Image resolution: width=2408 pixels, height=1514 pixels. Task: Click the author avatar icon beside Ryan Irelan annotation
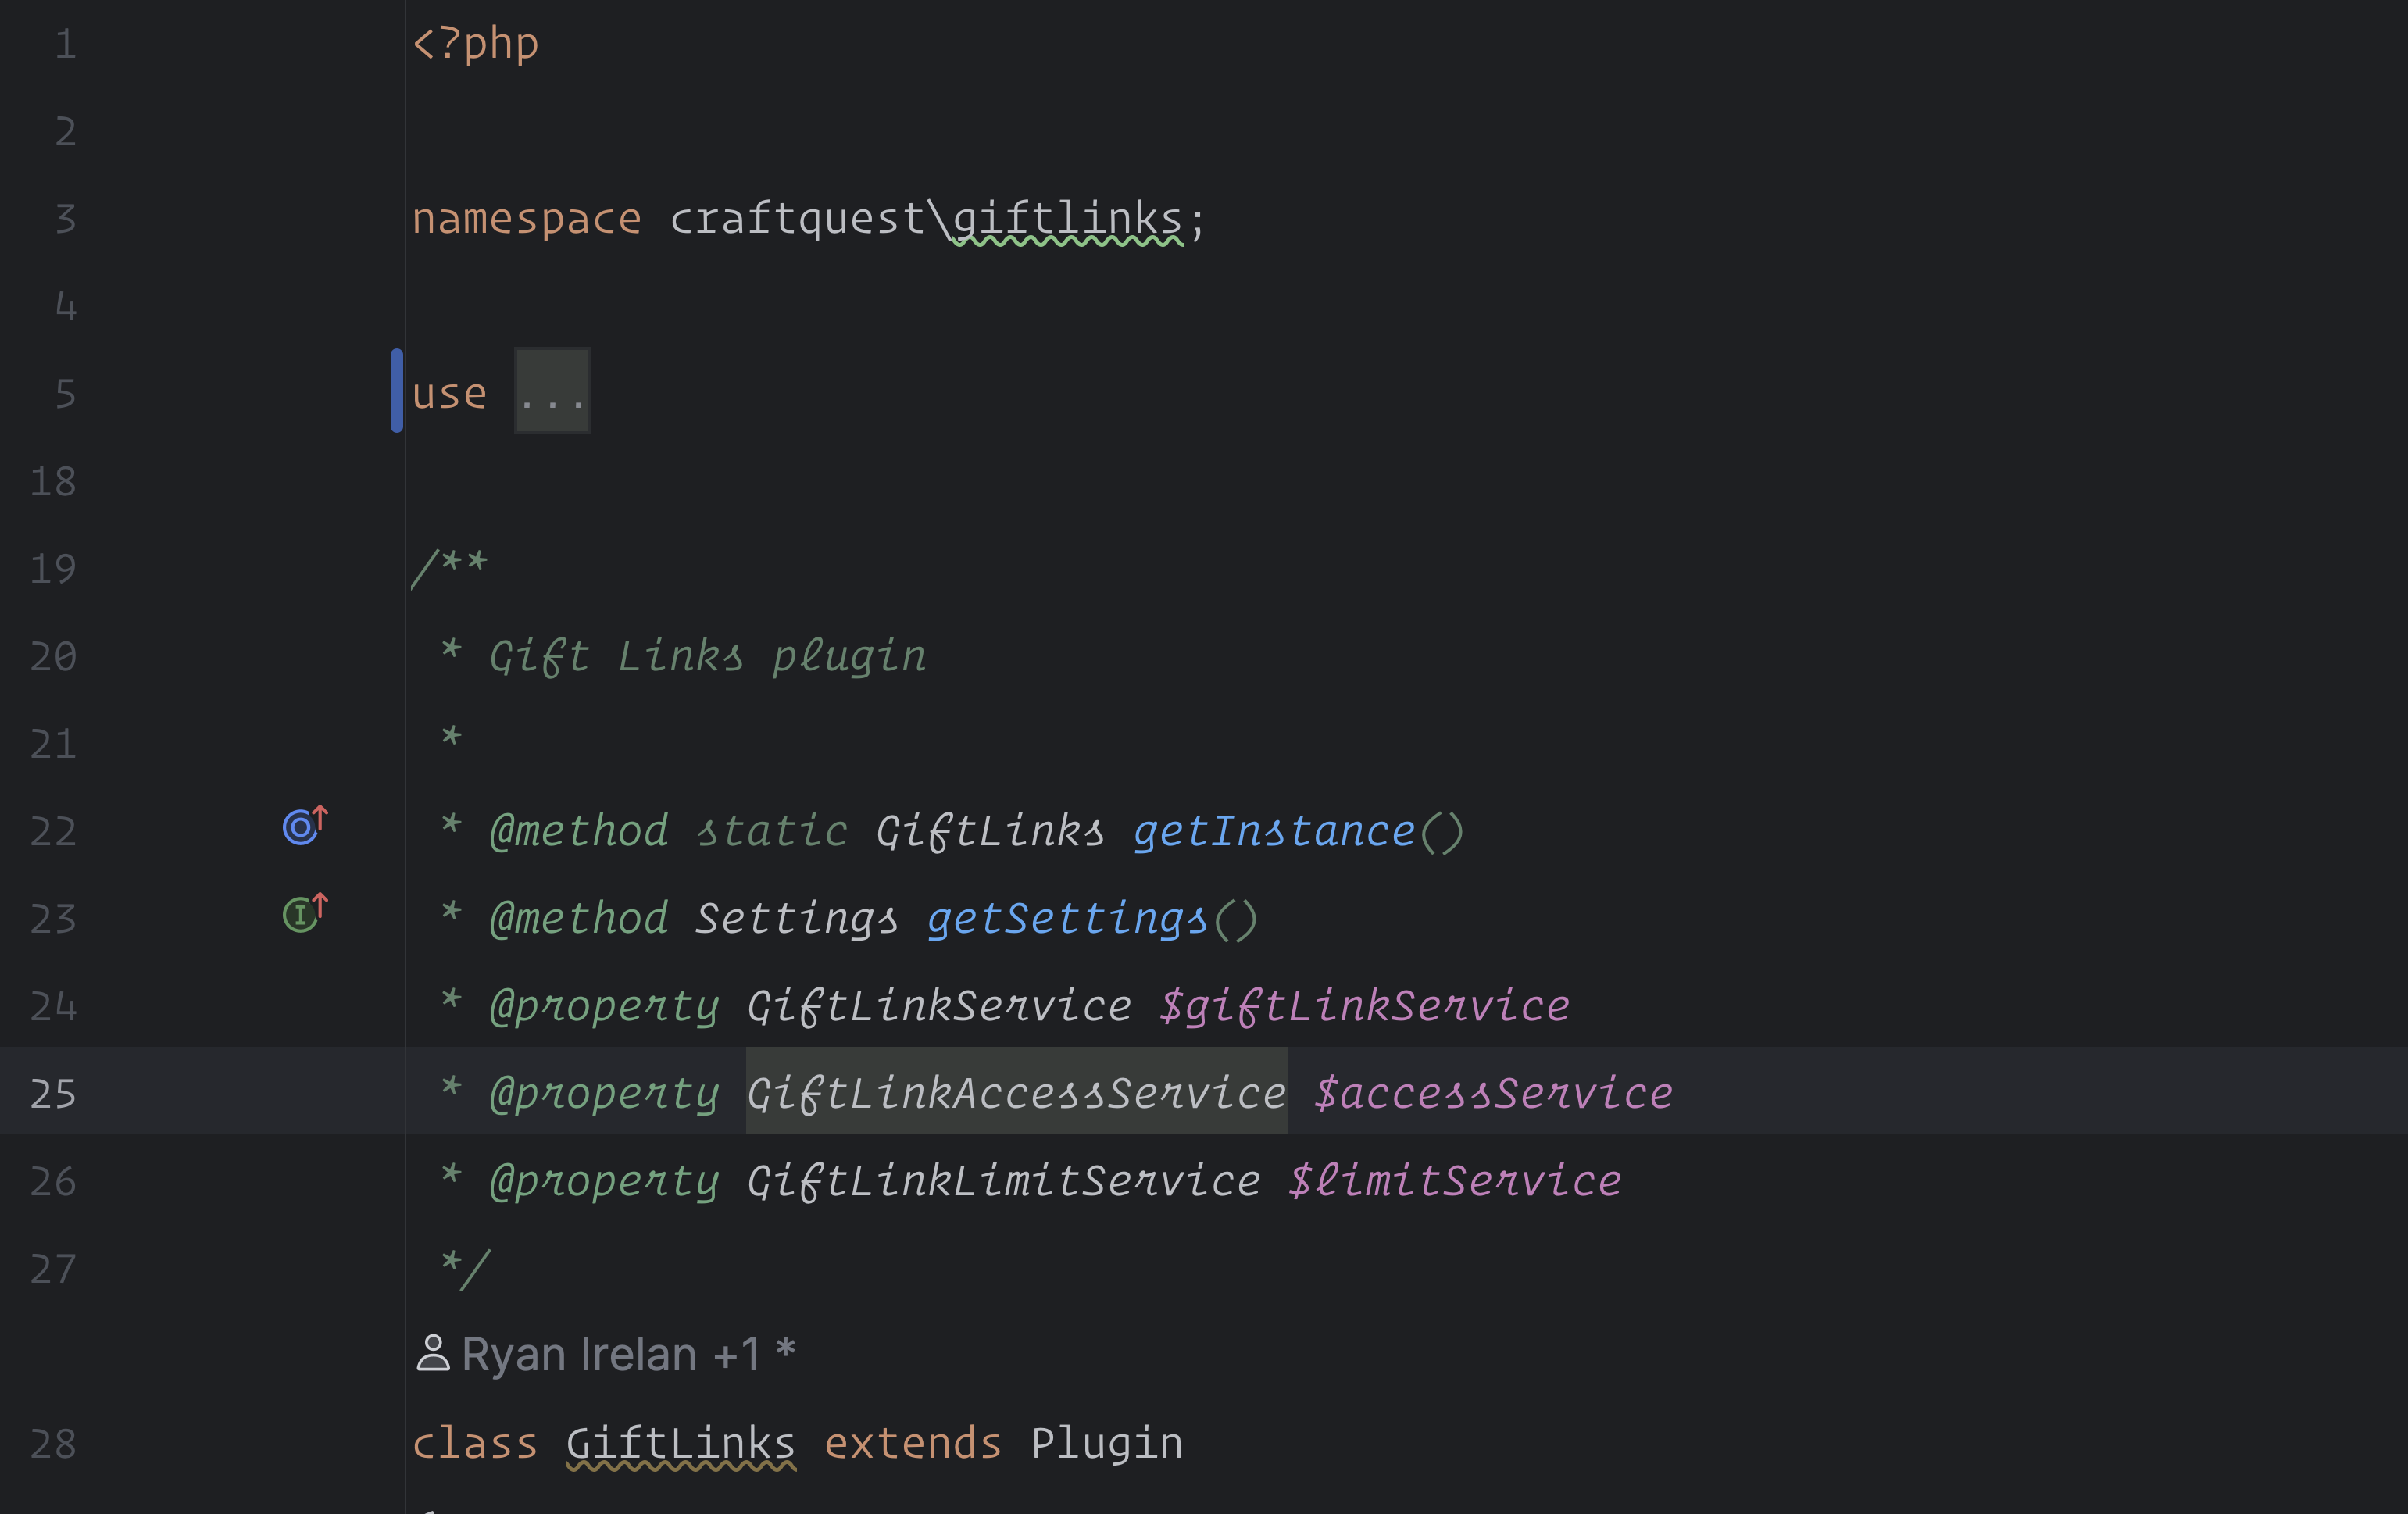pyautogui.click(x=433, y=1352)
